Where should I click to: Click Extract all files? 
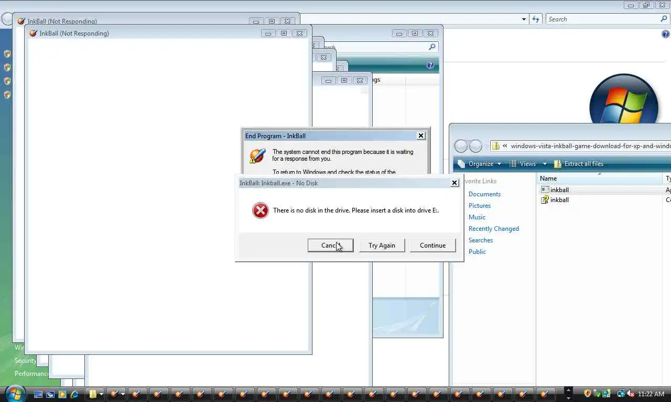(578, 164)
